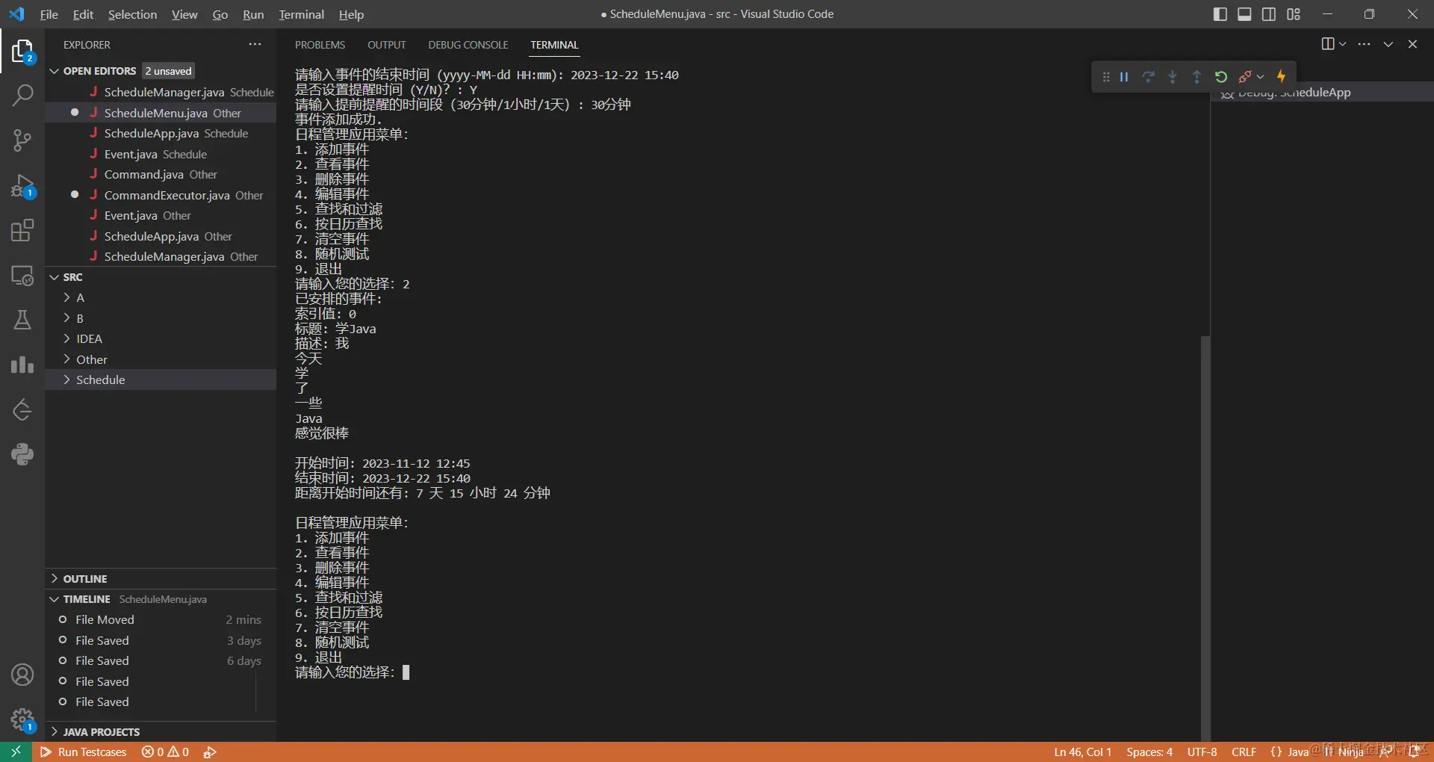The height and width of the screenshot is (762, 1434).
Task: Open the Selection menu
Action: pyautogui.click(x=132, y=14)
